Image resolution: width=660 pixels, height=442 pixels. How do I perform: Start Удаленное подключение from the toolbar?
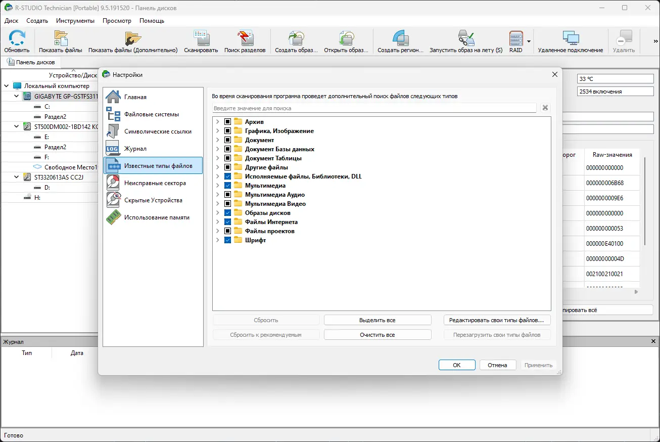pyautogui.click(x=572, y=40)
